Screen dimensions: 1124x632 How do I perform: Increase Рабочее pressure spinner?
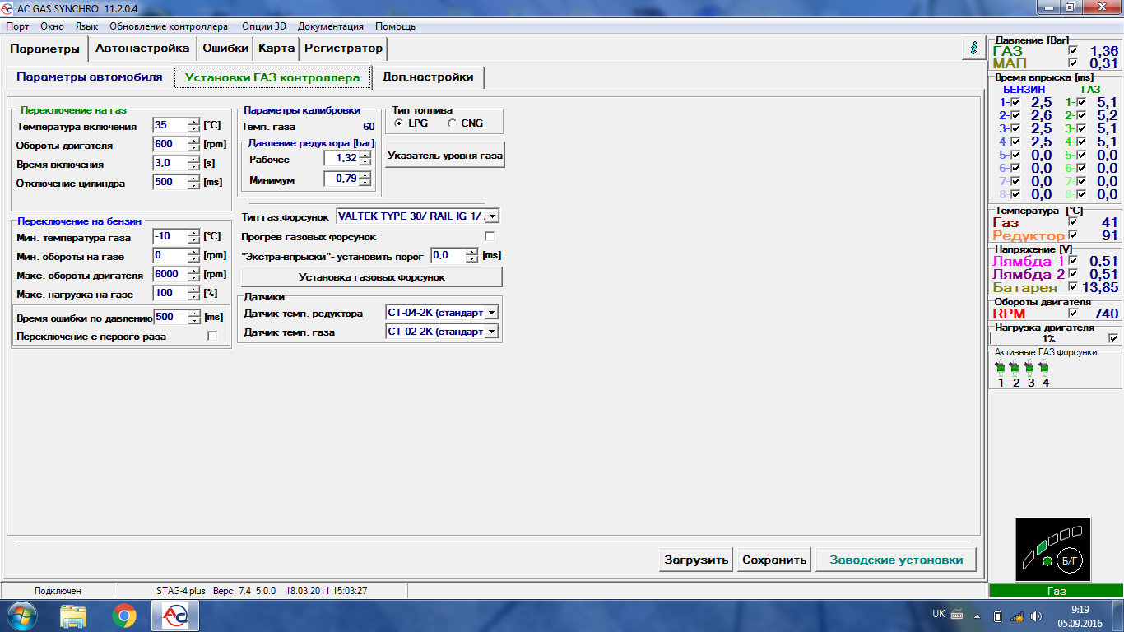tap(365, 155)
